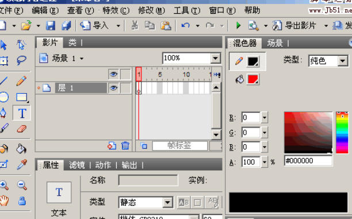Open the R value dropdown arrow

click(265, 117)
